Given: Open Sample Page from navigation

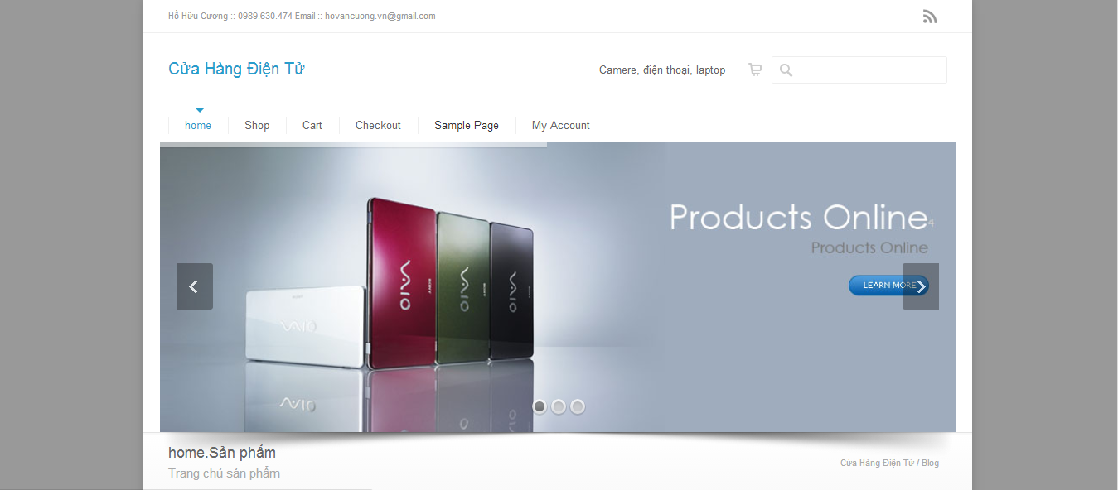Looking at the screenshot, I should pos(467,125).
